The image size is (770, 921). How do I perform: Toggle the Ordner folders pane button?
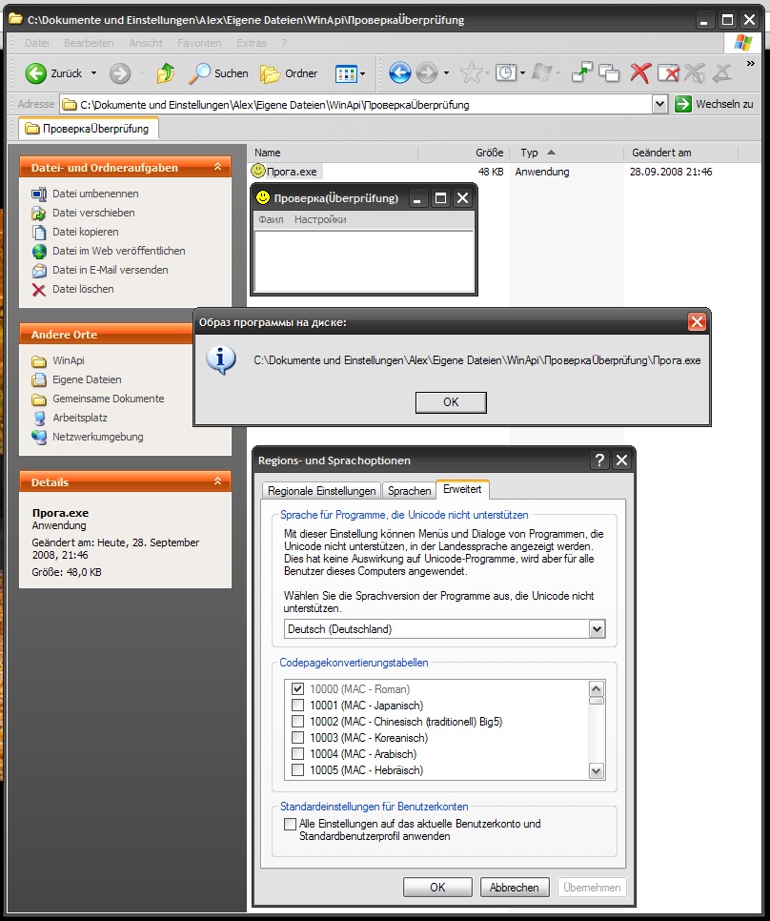click(289, 73)
